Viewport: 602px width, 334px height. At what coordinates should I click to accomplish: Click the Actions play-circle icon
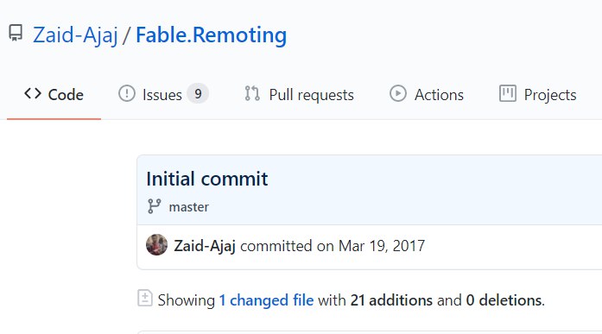pos(398,93)
